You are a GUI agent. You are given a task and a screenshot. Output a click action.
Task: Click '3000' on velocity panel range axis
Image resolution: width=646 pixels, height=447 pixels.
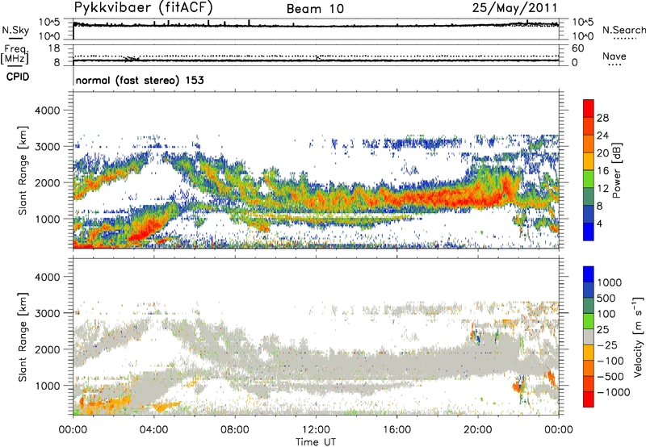pos(47,313)
